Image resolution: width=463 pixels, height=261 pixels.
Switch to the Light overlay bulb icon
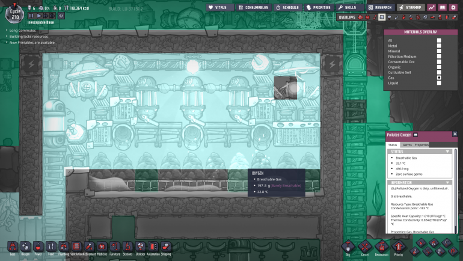(x=389, y=17)
